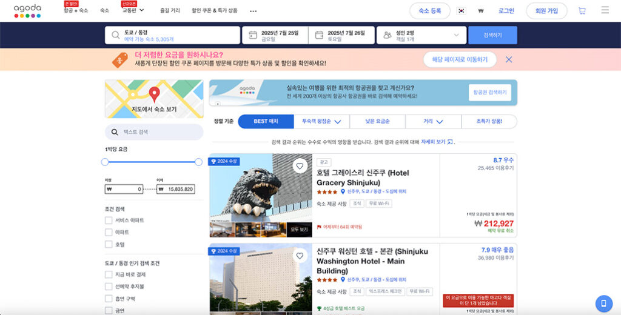This screenshot has width=621, height=315.
Task: Open the hamburger menu icon
Action: tap(605, 10)
